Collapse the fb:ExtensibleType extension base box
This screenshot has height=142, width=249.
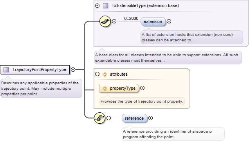coord(97,6)
